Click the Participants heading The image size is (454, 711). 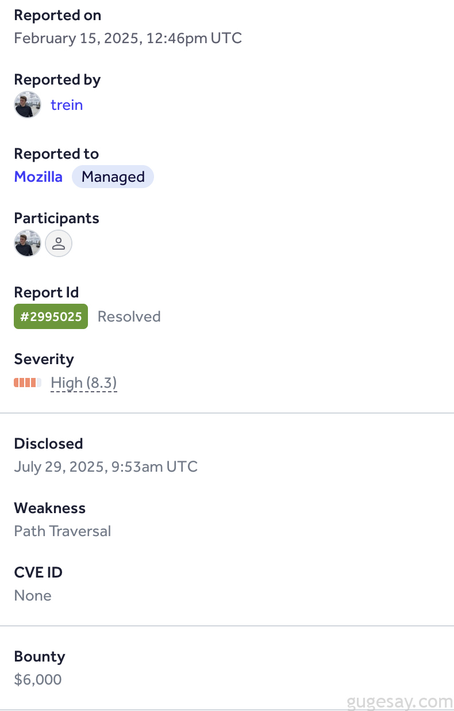coord(56,218)
